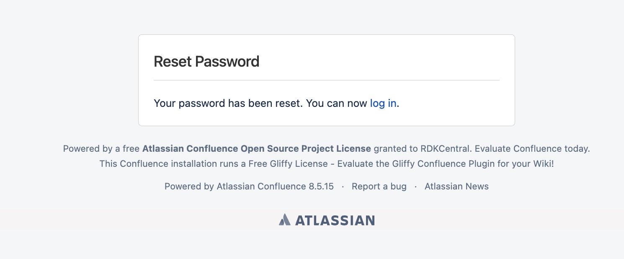Click the ATLASSIAN wordmark in footer
Viewport: 624px width, 259px height.
[335, 220]
